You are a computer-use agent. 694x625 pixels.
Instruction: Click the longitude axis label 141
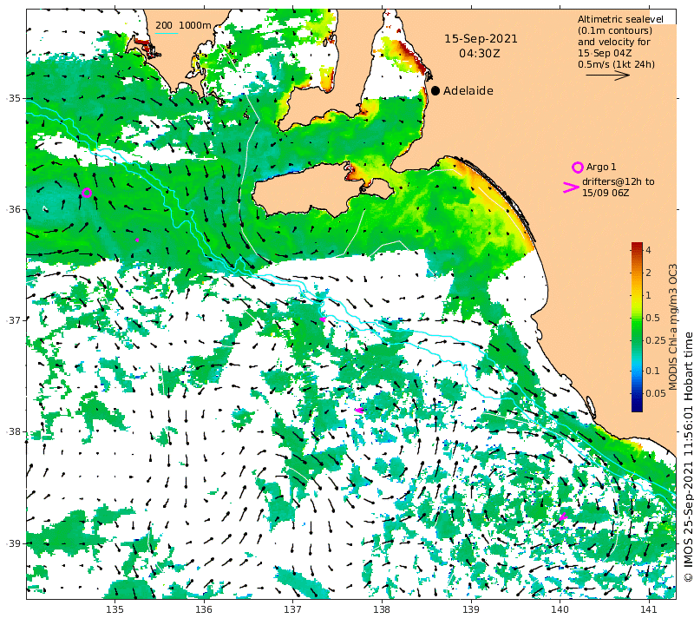pos(649,610)
